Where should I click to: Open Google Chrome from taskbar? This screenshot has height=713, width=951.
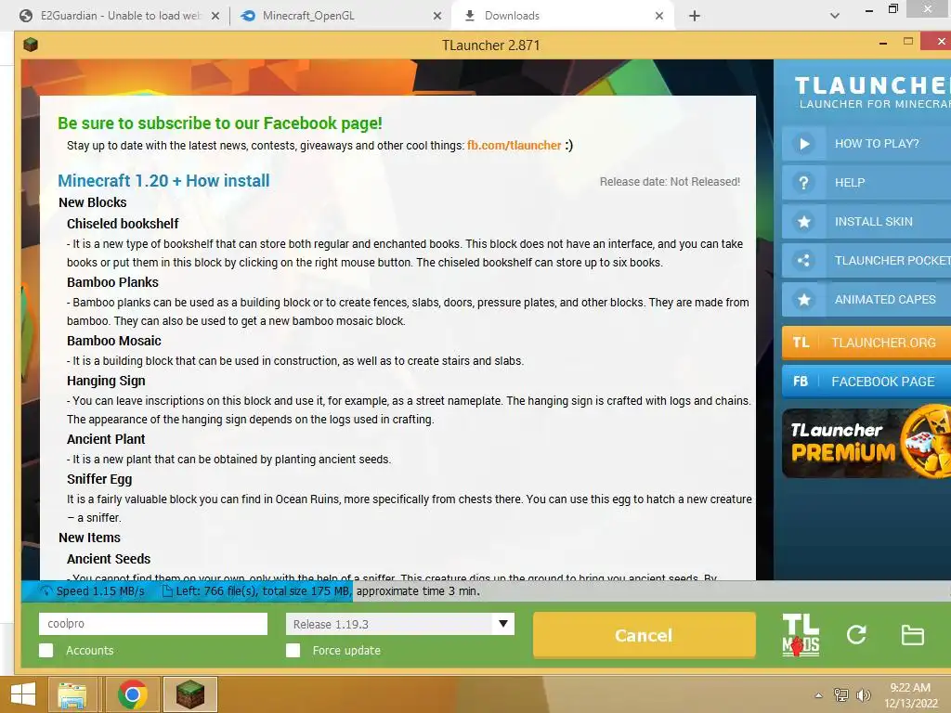[132, 694]
